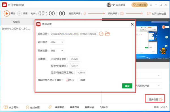Open 视频压缩 tool

(74, 107)
